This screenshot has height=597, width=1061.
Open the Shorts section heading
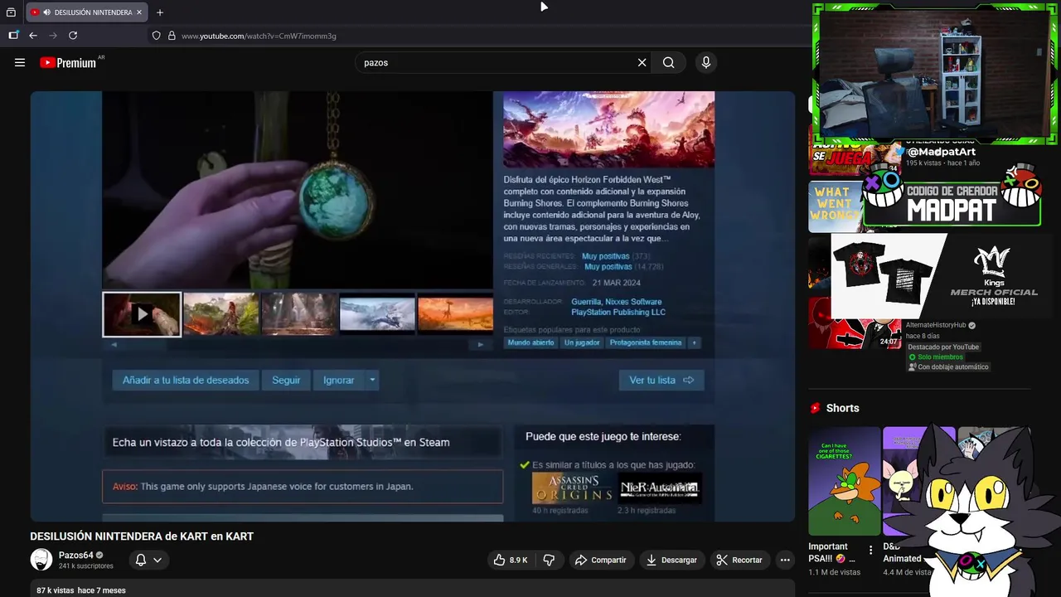click(x=842, y=408)
